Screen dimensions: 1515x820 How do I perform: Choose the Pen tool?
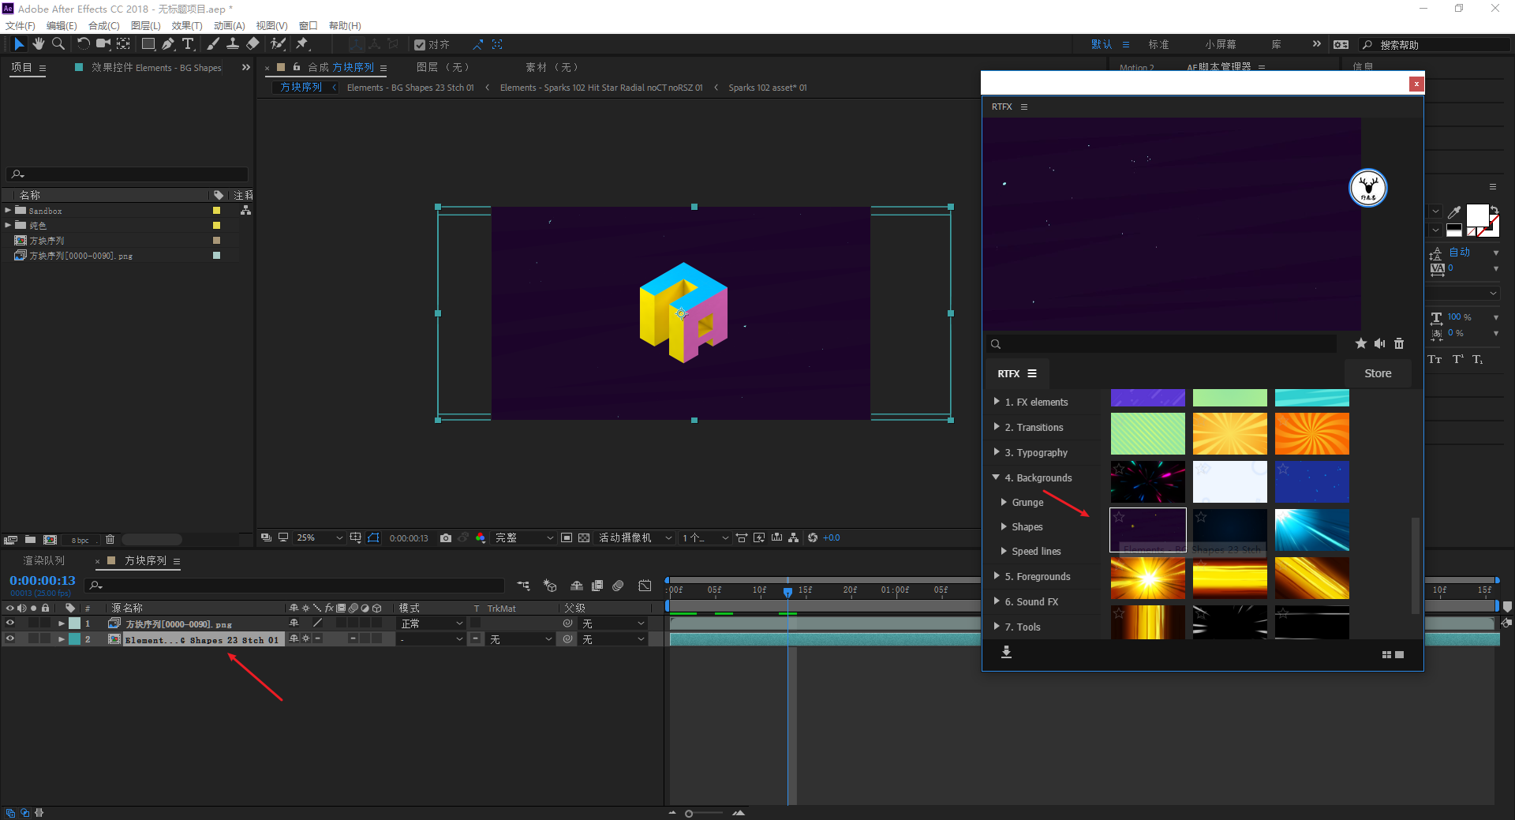click(x=168, y=44)
